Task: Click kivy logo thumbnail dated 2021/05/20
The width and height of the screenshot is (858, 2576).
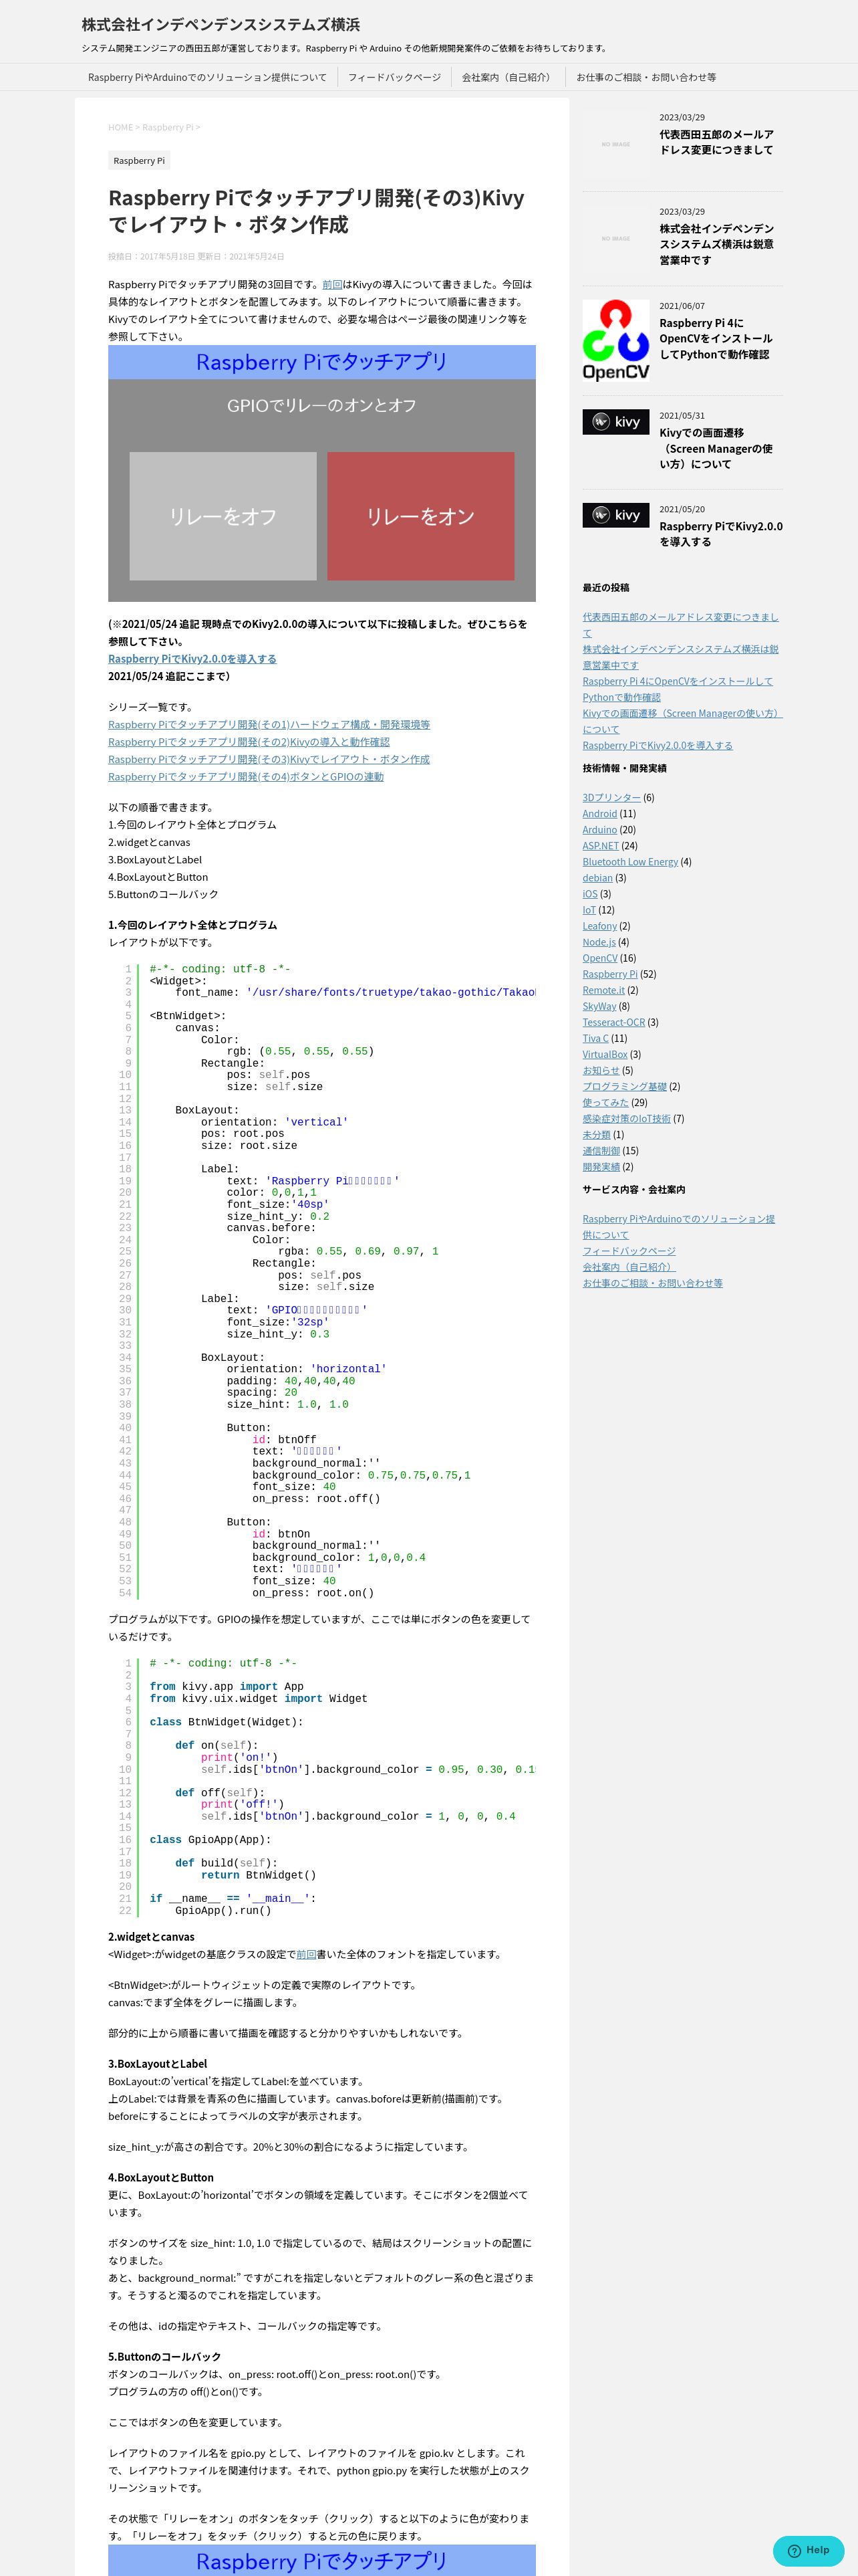Action: click(x=615, y=515)
